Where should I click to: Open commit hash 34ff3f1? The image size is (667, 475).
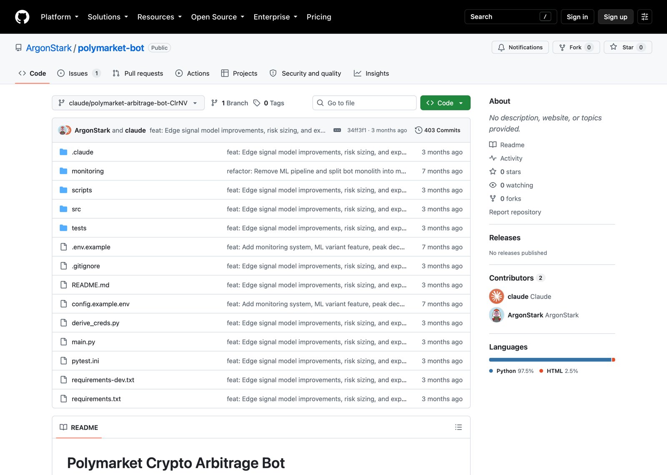click(x=357, y=130)
